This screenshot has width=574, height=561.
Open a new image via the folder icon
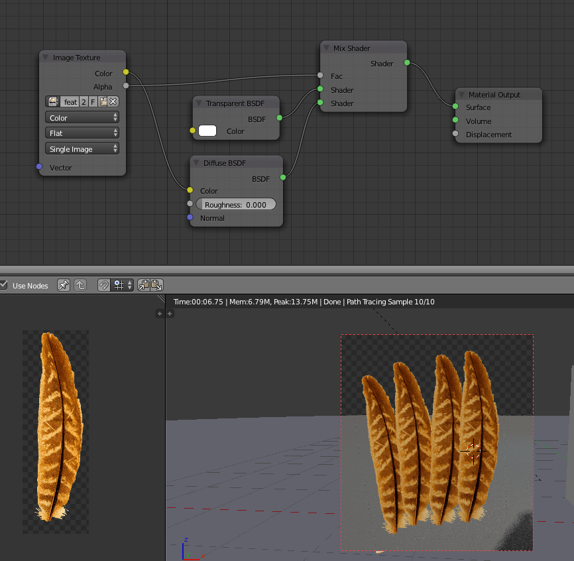pos(103,101)
